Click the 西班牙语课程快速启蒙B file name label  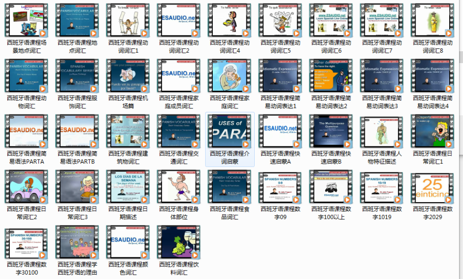coord(331,157)
